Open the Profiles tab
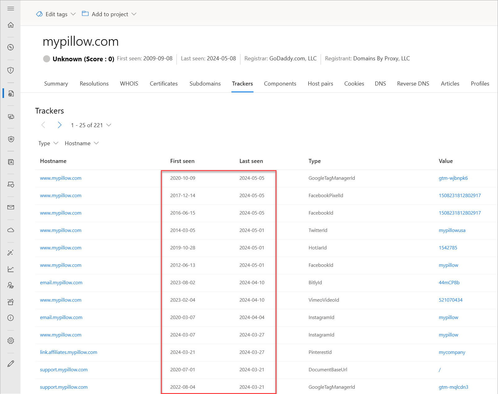 coord(480,84)
